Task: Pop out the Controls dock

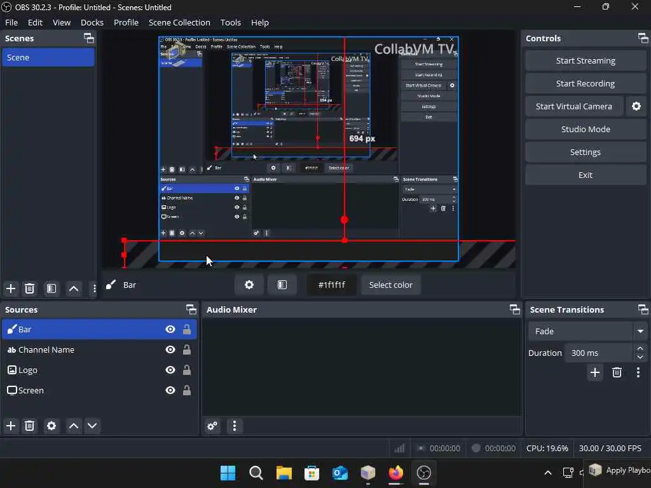Action: 643,38
